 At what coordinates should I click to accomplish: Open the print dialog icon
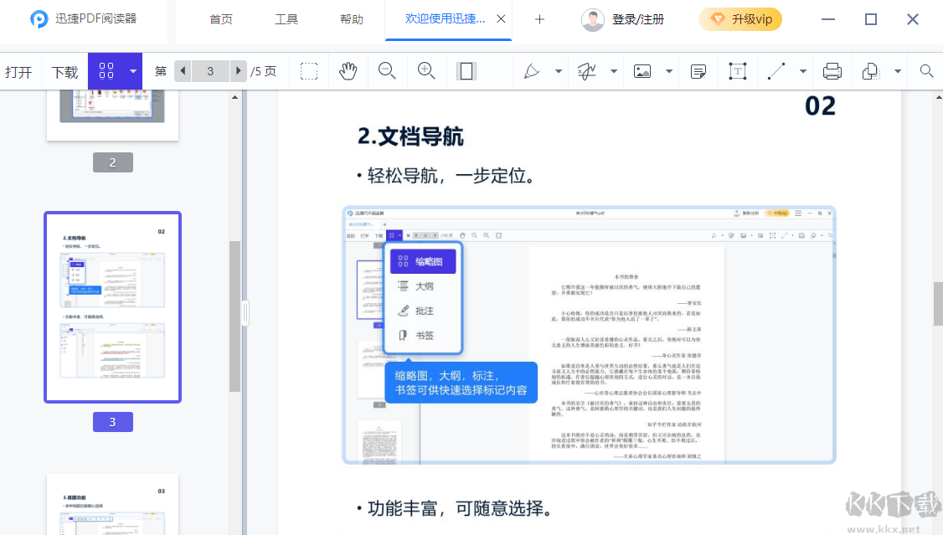[832, 71]
